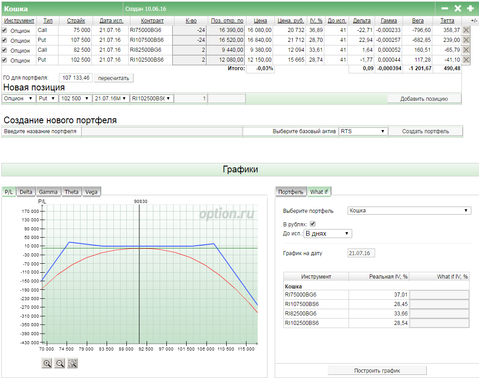479x378 pixels.
Task: Sort by the 'К-во' column header
Action: tap(191, 20)
